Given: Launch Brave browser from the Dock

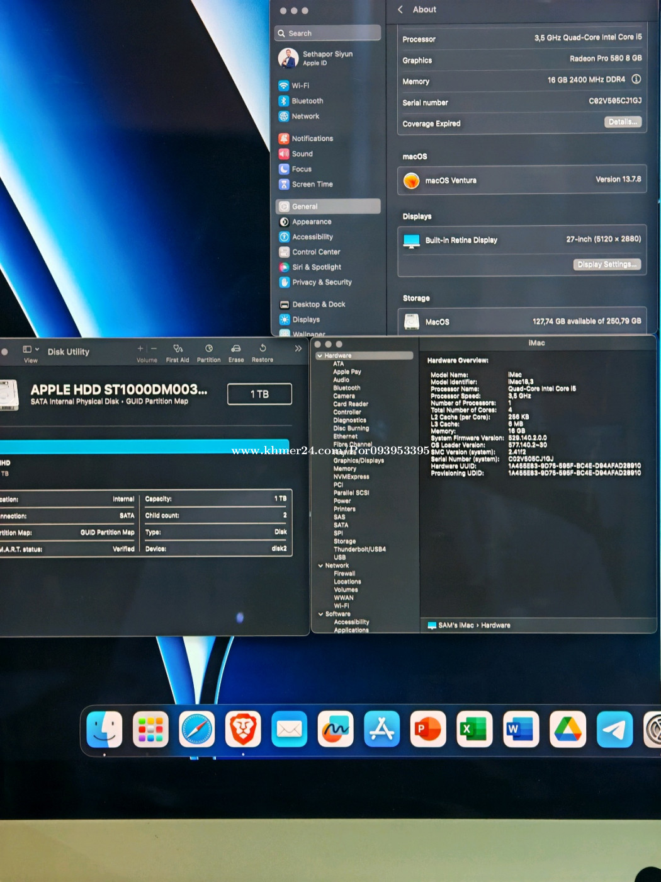Looking at the screenshot, I should tap(243, 730).
